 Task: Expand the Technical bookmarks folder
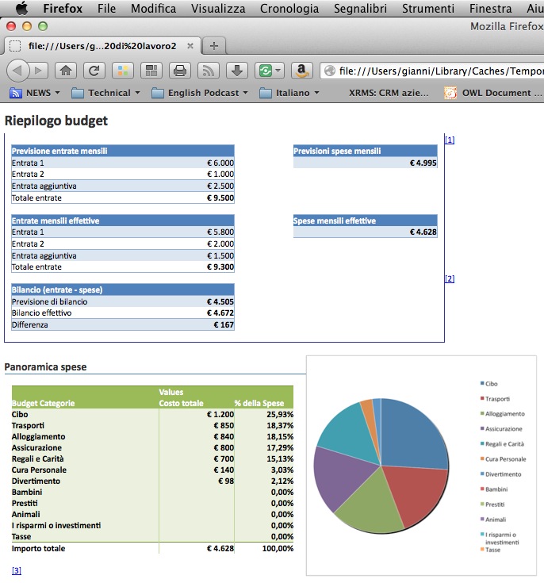[105, 93]
